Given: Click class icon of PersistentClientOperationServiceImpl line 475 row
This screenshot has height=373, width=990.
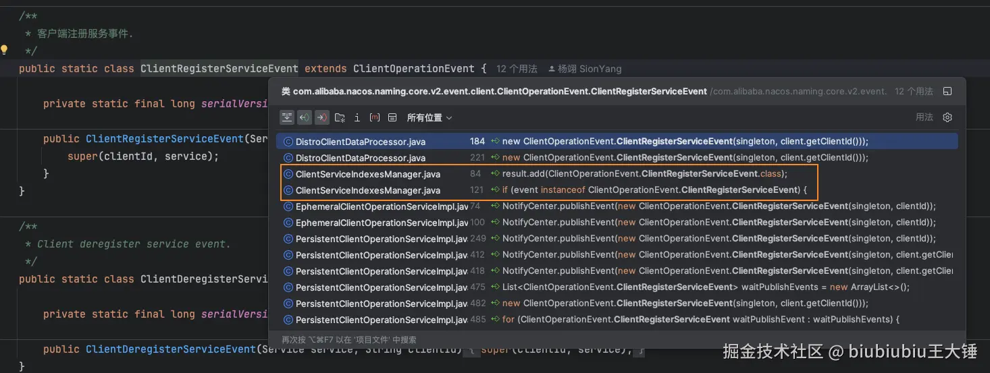Looking at the screenshot, I should [288, 287].
